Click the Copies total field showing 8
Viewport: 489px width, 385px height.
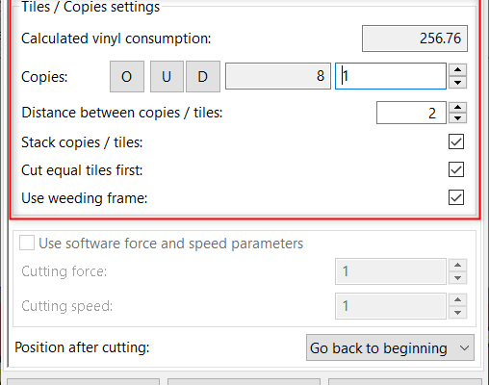coord(278,76)
